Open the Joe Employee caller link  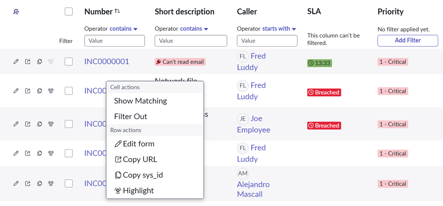253,124
